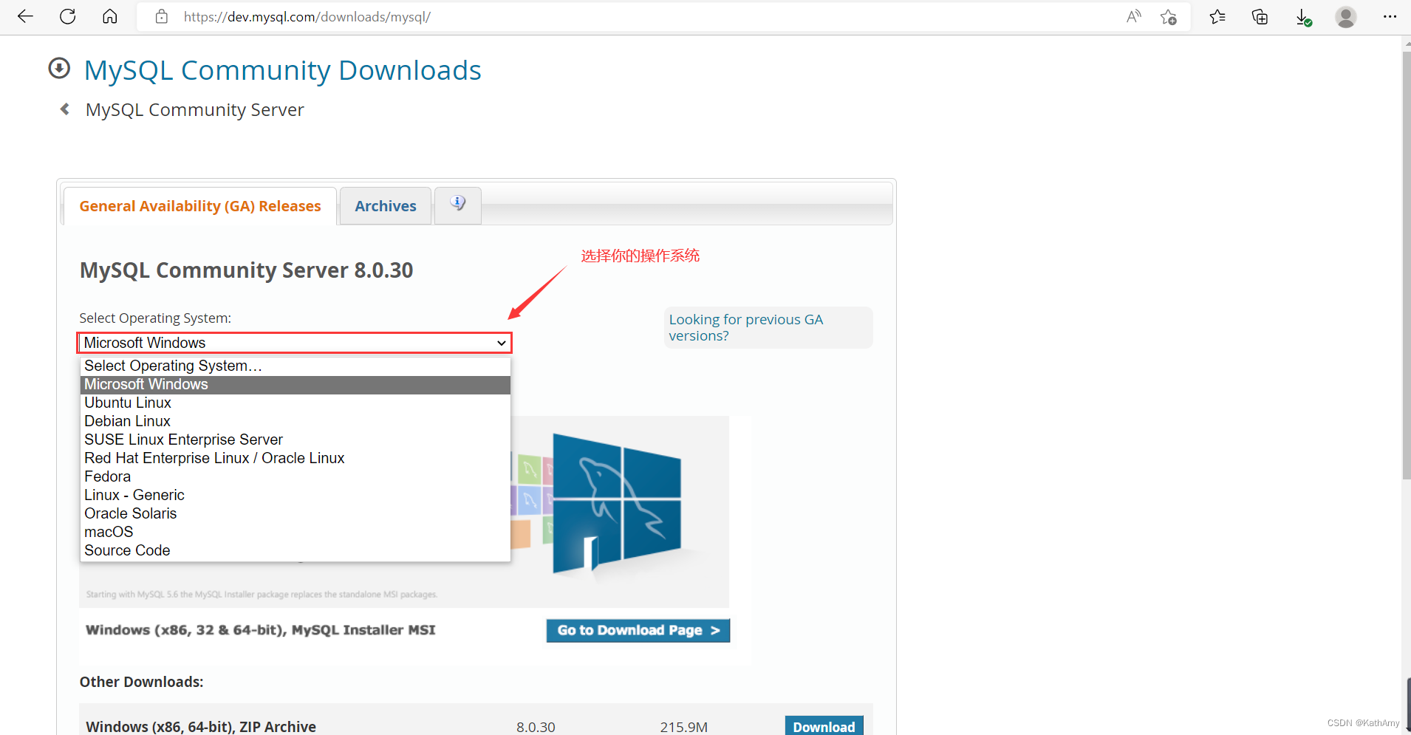Select SUSE Linux Enterprise Server option
1411x735 pixels.
tap(295, 440)
